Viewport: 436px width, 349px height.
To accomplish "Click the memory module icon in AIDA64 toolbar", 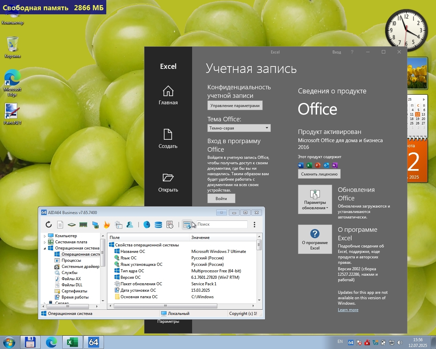I will (x=83, y=224).
